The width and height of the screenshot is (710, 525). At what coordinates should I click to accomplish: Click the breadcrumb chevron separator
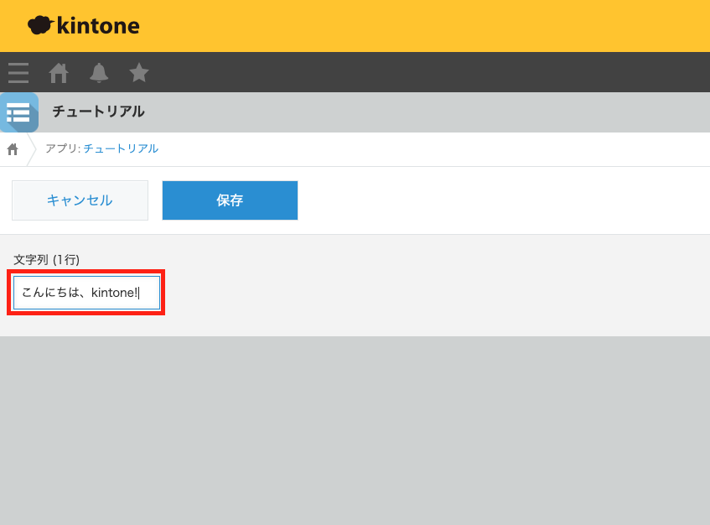pyautogui.click(x=32, y=149)
